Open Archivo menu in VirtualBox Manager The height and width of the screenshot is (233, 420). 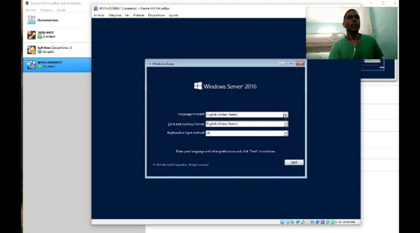tap(30, 10)
